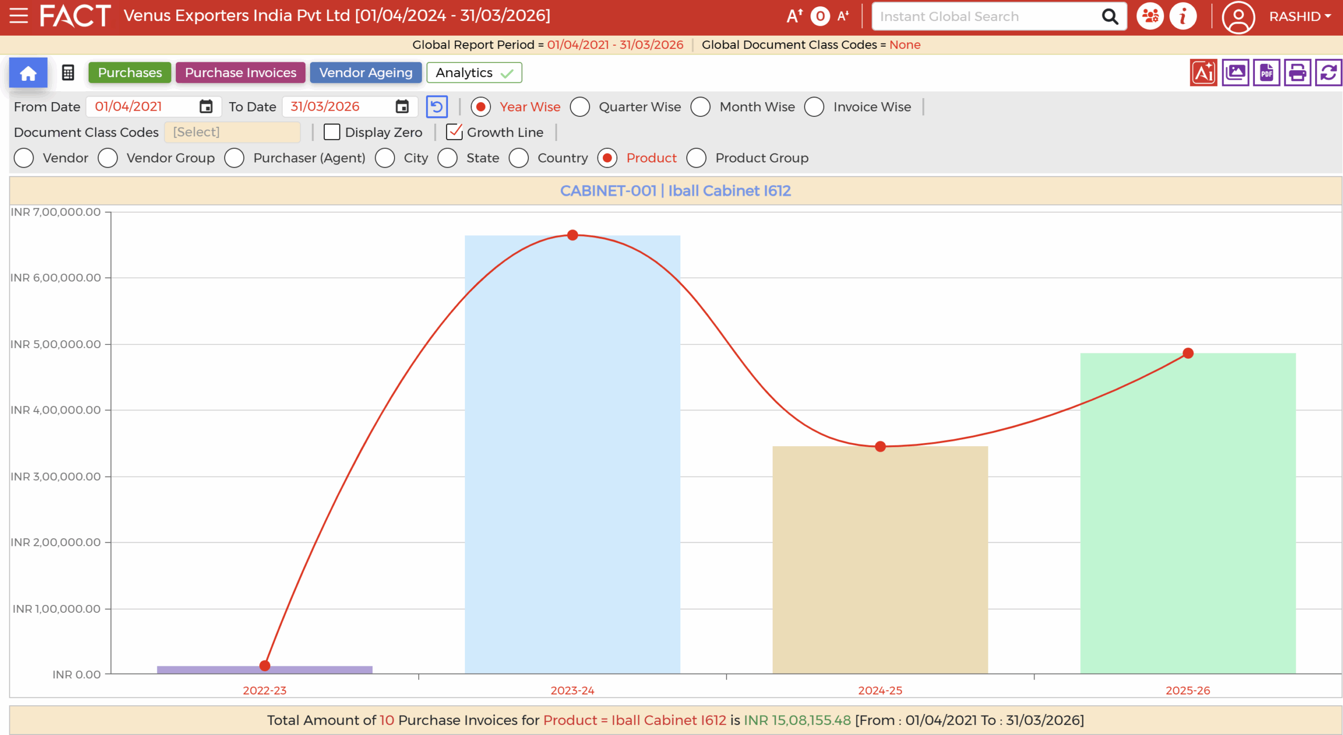Click the purple 2022-23 bar

click(264, 669)
